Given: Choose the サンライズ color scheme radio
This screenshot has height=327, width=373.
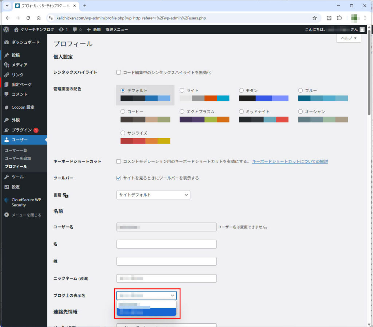Looking at the screenshot, I should 123,133.
